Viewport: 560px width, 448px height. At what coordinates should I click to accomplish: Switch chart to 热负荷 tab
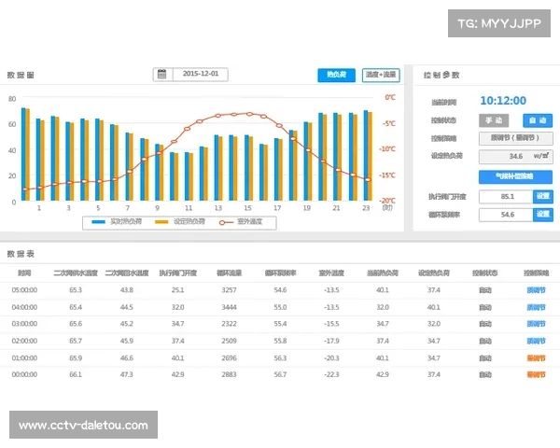pos(336,75)
